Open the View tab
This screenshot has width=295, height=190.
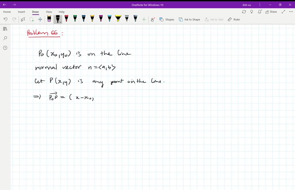49,12
